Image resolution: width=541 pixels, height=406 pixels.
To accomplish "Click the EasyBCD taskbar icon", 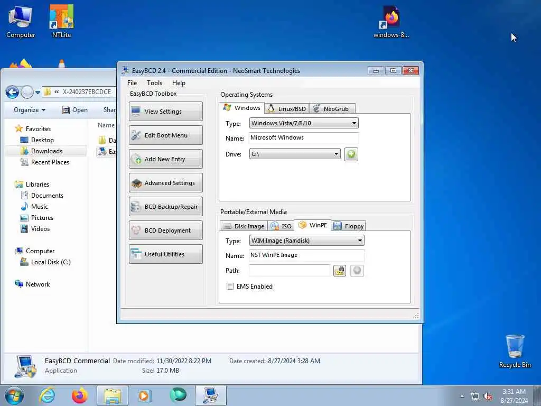I will [211, 395].
